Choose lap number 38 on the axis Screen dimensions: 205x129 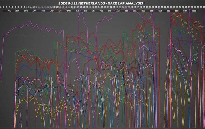(111, 7)
